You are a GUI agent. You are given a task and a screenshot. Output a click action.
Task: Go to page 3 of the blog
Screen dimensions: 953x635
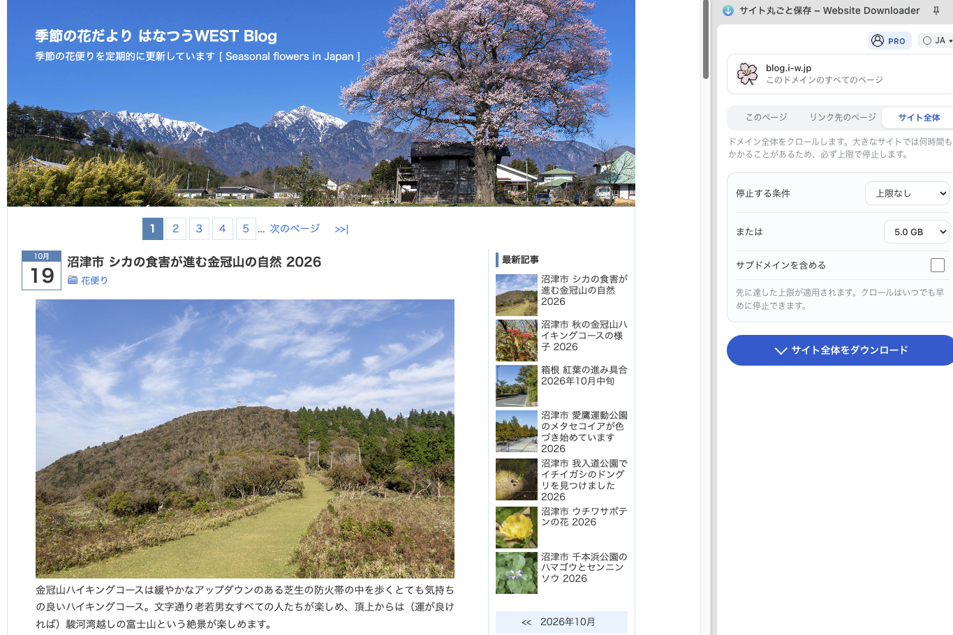point(199,229)
